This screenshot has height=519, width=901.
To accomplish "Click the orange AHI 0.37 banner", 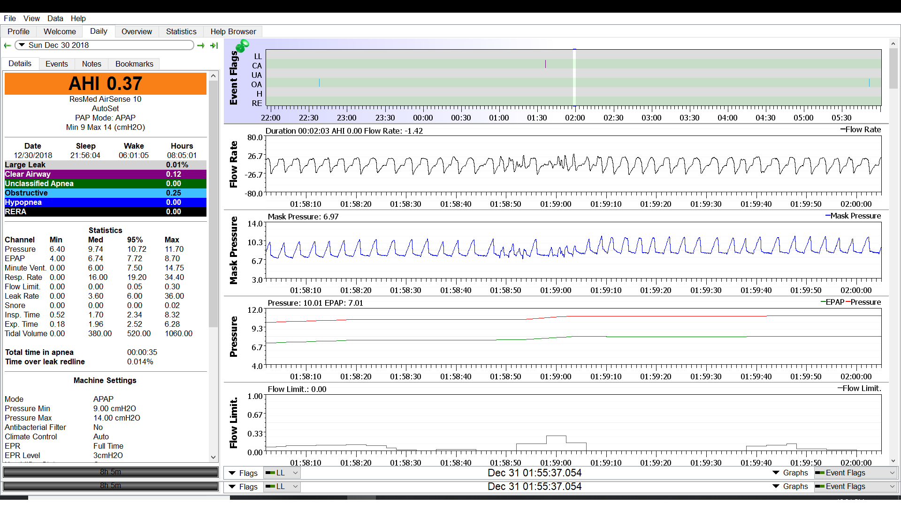I will point(106,83).
